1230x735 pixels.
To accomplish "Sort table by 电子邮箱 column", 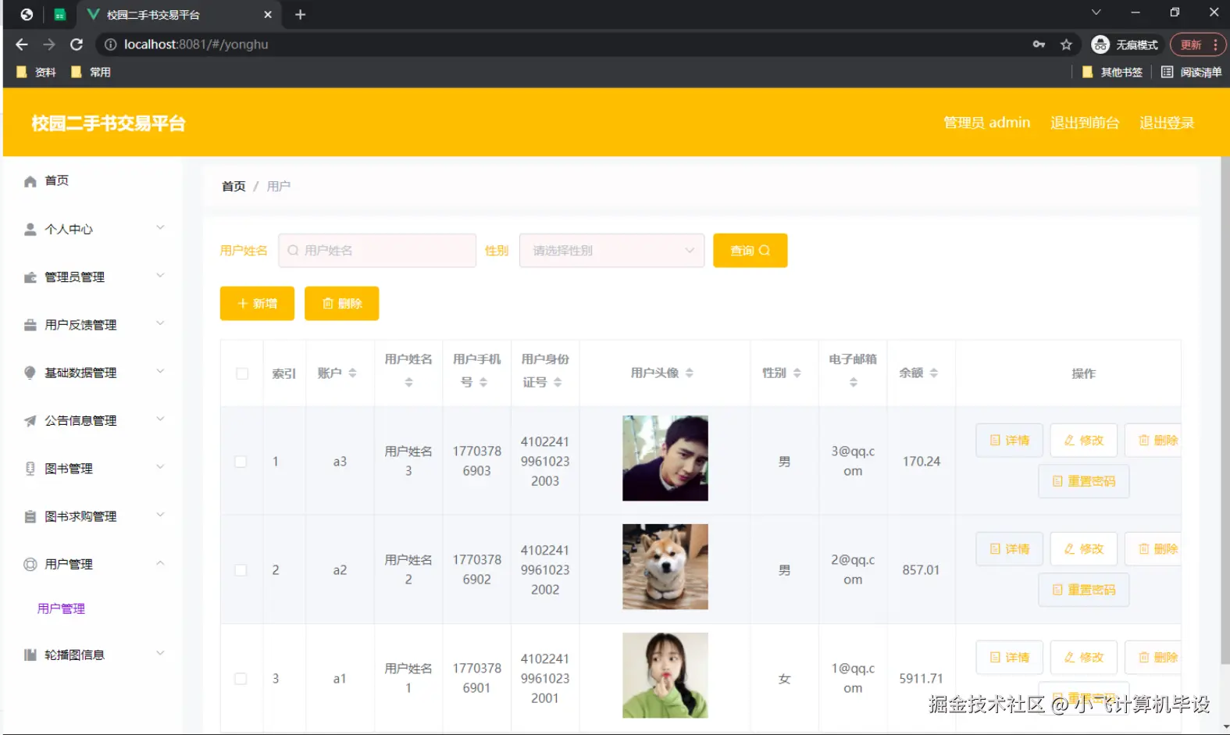I will [x=854, y=383].
